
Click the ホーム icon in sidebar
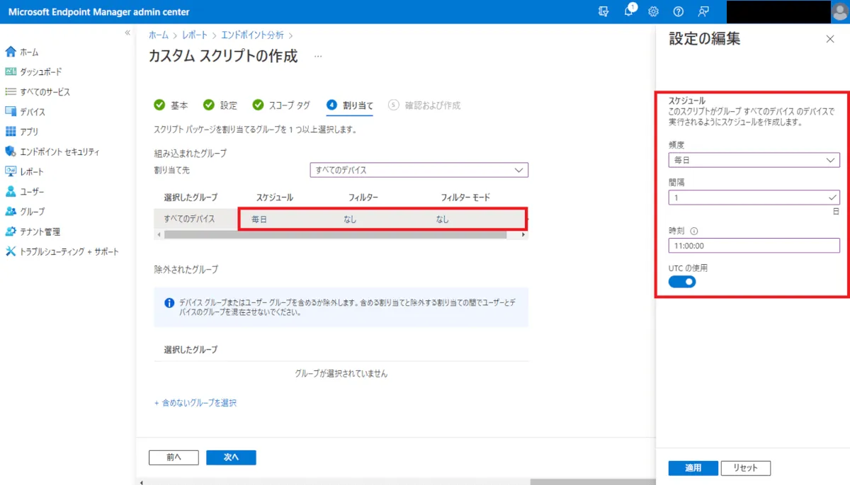[x=11, y=52]
